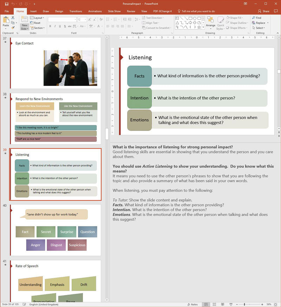Click the Reset slide button
Image resolution: width=281 pixels, height=307 pixels.
pyautogui.click(x=35, y=23)
